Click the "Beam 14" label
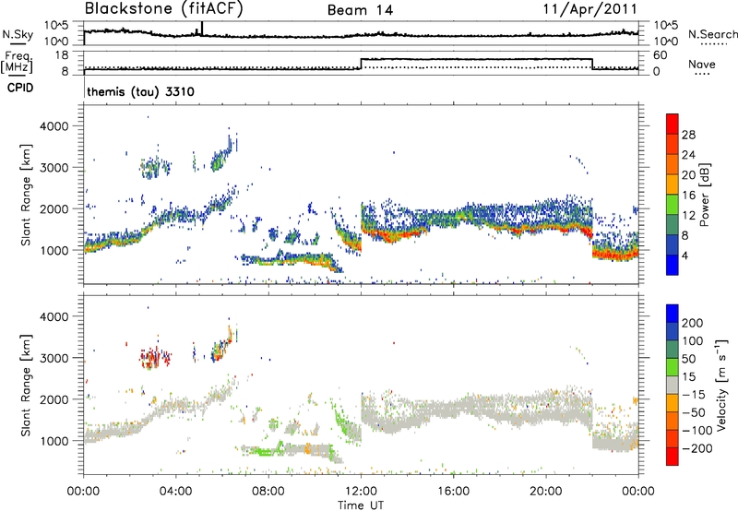 click(360, 10)
